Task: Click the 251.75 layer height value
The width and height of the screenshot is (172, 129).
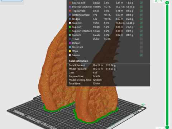Action: coord(158,1)
